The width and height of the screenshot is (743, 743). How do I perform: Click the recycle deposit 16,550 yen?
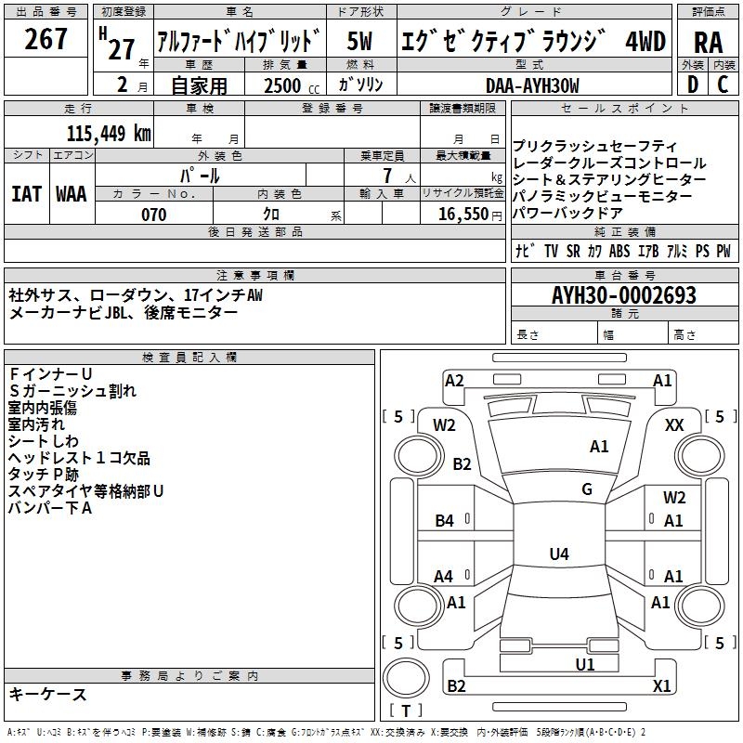[x=470, y=215]
